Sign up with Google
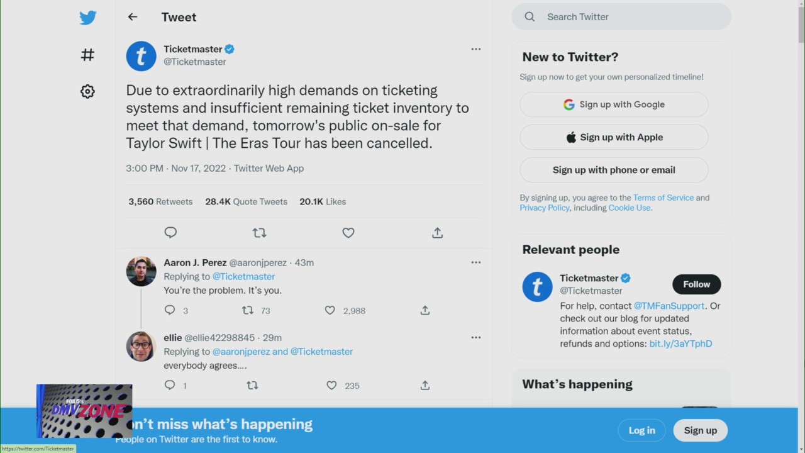The height and width of the screenshot is (453, 805). tap(613, 104)
